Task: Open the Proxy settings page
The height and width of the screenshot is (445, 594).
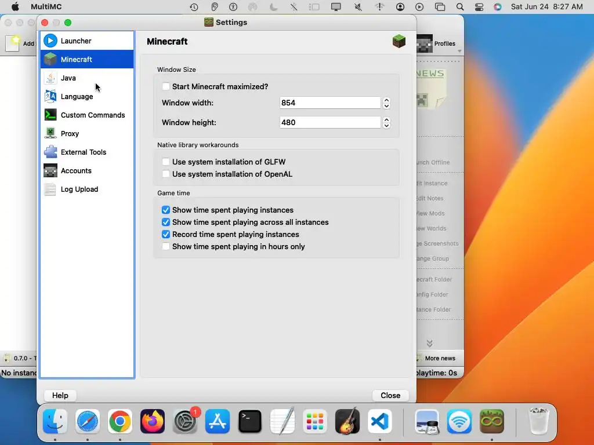Action: [x=87, y=133]
